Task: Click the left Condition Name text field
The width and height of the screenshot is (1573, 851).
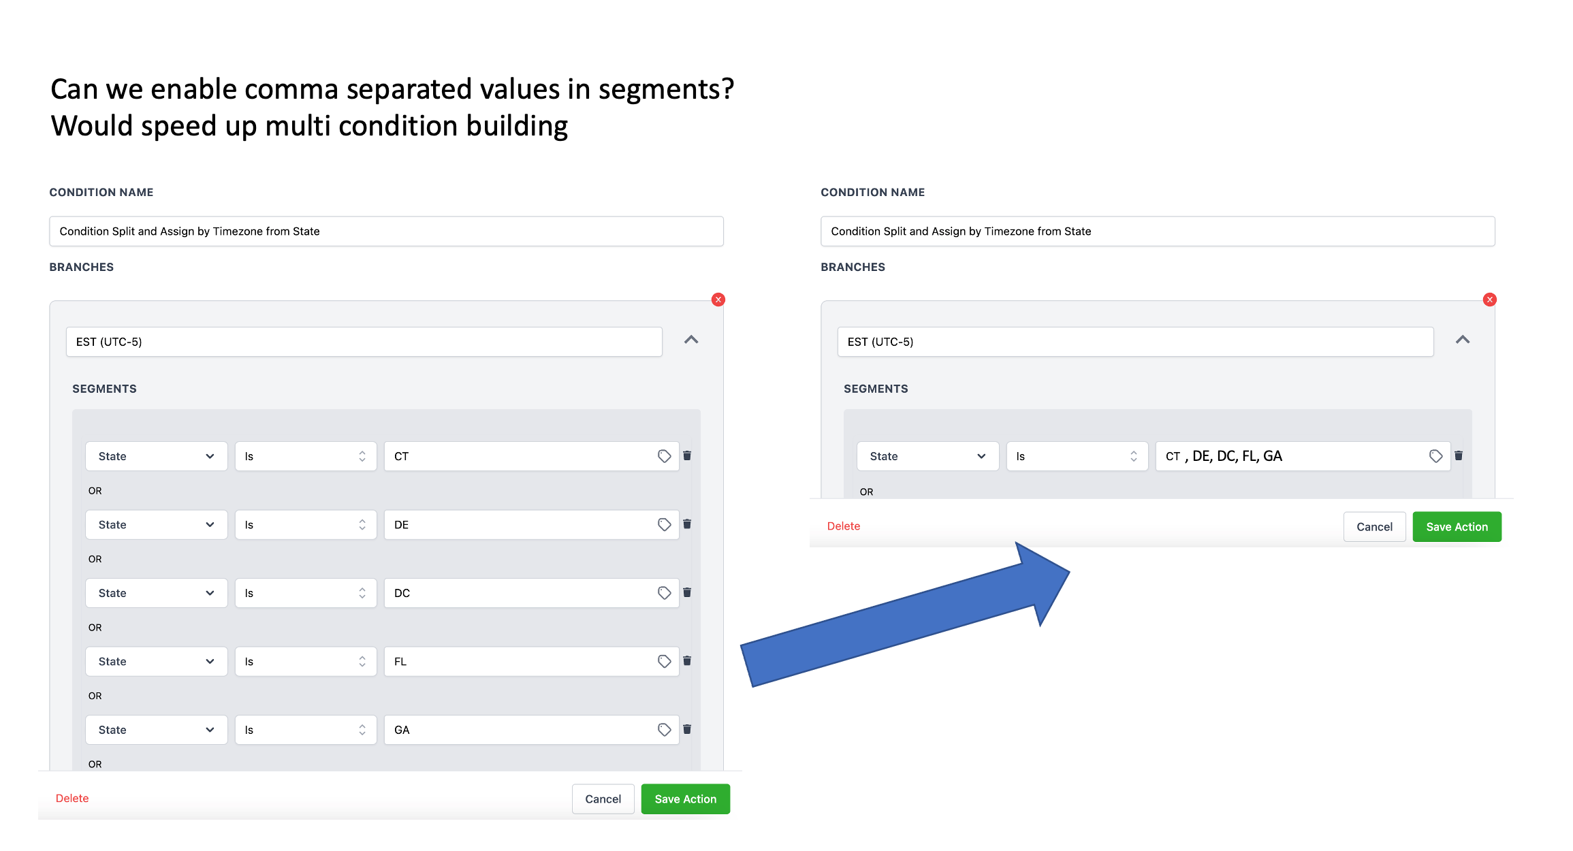Action: [x=386, y=231]
